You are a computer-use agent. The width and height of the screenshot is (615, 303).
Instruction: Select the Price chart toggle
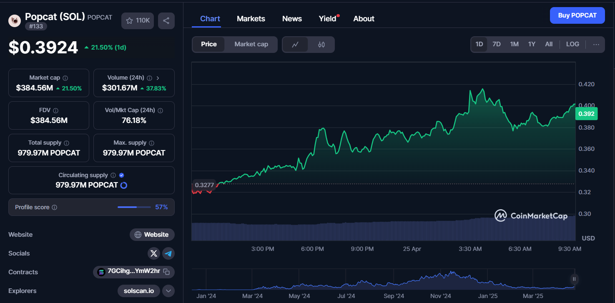[x=209, y=45]
